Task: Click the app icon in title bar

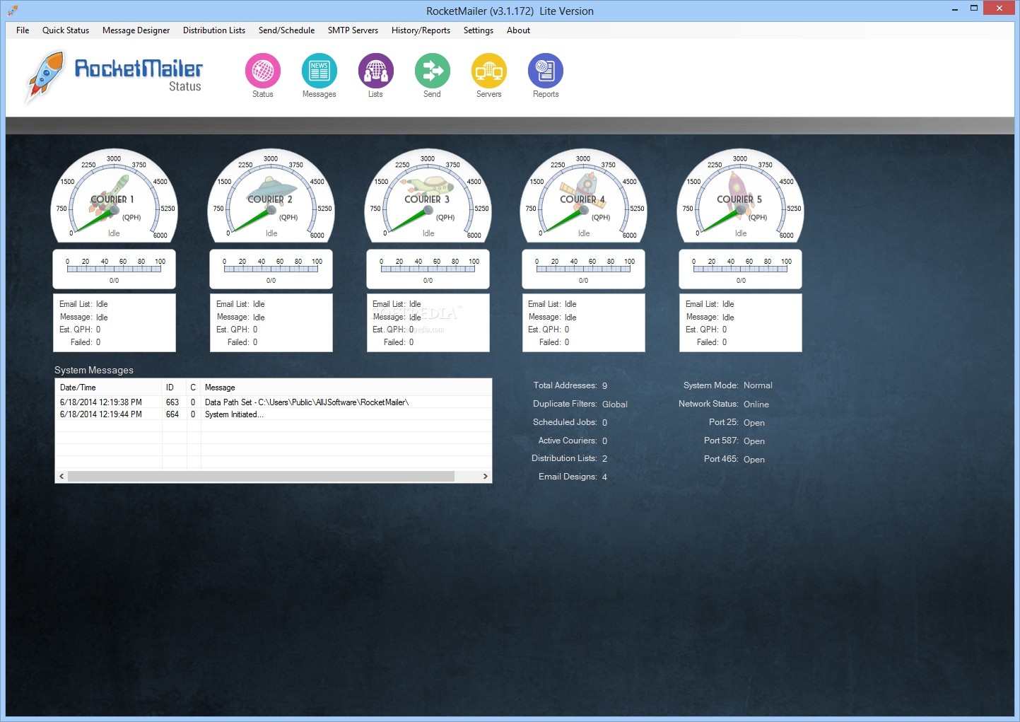Action: point(12,10)
